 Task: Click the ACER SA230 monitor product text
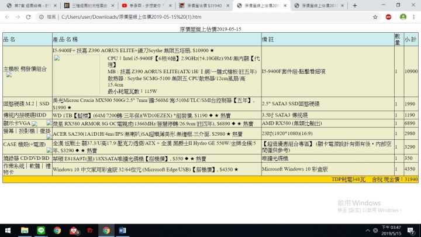[x=147, y=134]
